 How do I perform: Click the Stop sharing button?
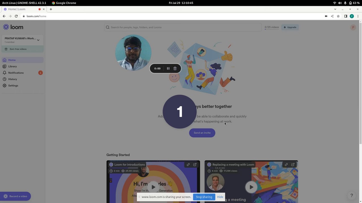click(x=204, y=197)
